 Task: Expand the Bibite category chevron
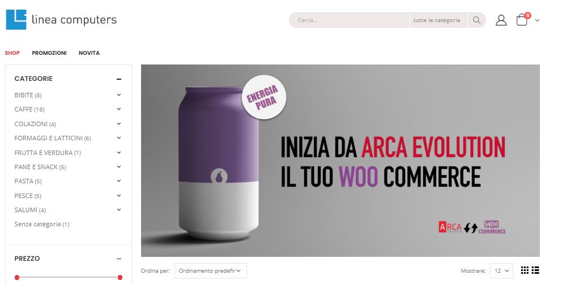point(119,95)
